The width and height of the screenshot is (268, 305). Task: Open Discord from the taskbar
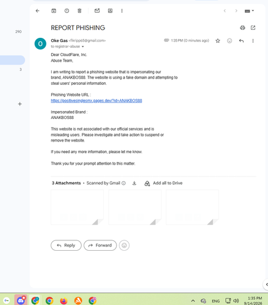(21, 300)
